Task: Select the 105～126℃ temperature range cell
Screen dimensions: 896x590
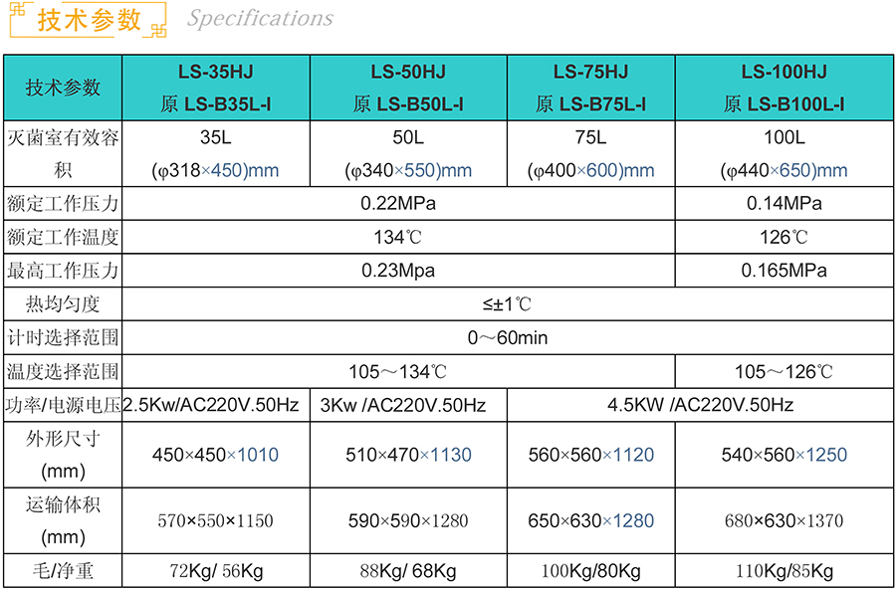Action: pos(784,371)
